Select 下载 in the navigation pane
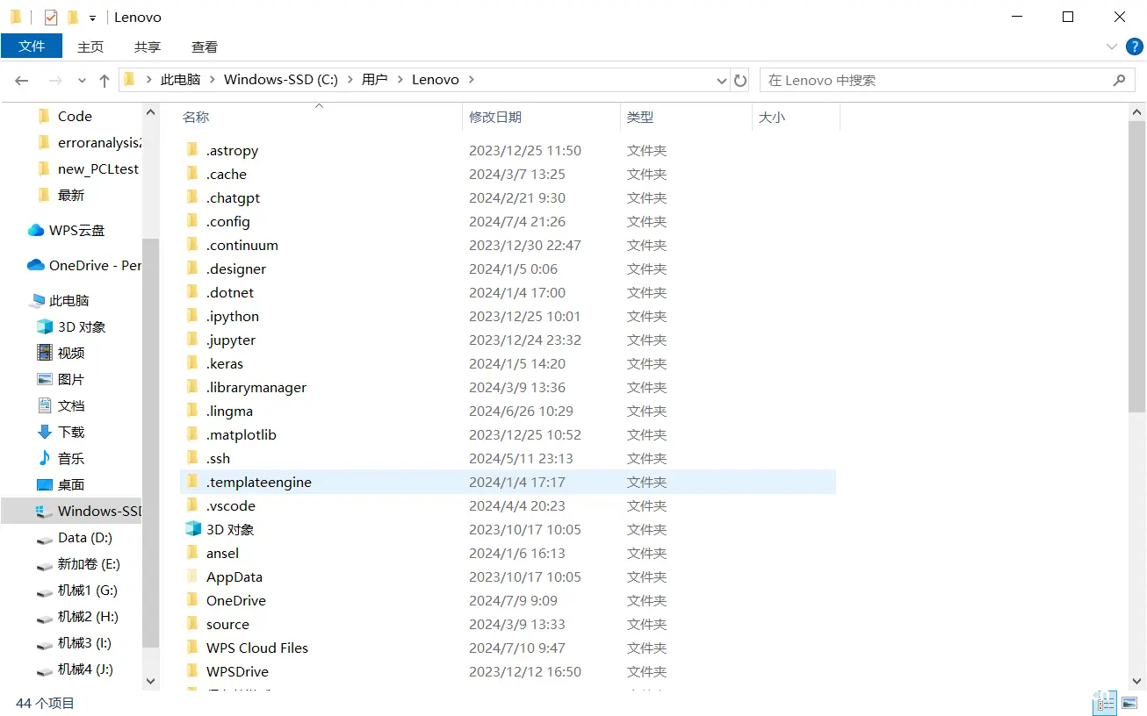 click(71, 432)
